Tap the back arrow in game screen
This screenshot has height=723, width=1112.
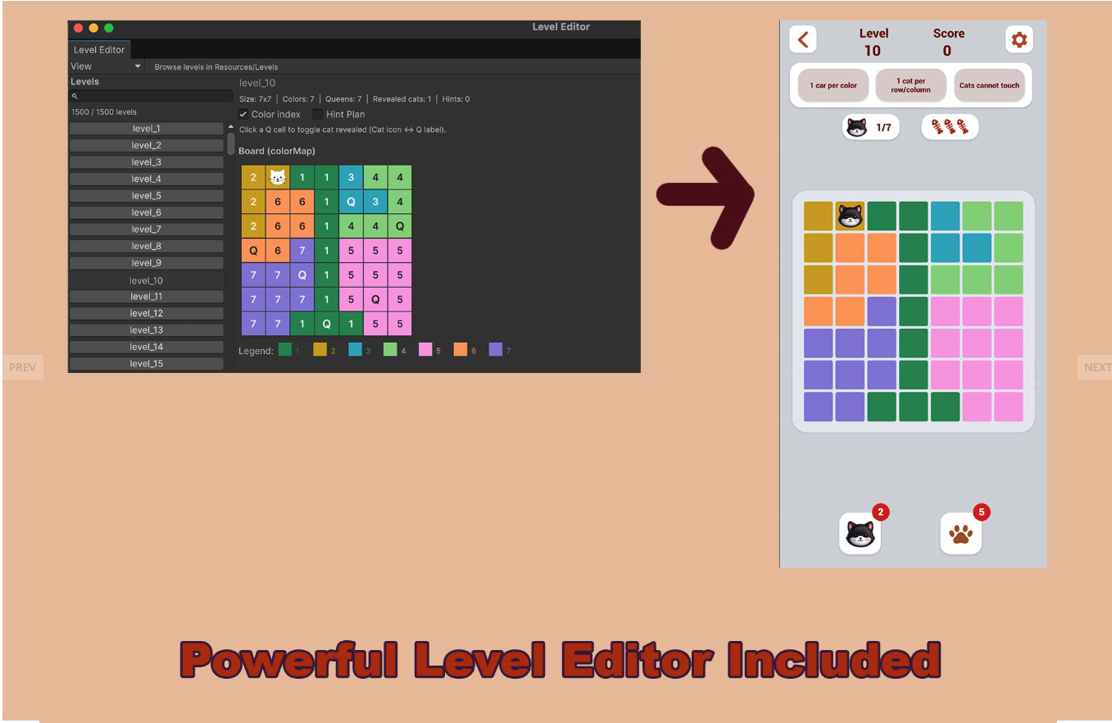coord(802,39)
